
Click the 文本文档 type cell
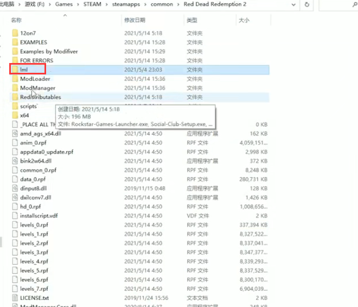(x=197, y=298)
